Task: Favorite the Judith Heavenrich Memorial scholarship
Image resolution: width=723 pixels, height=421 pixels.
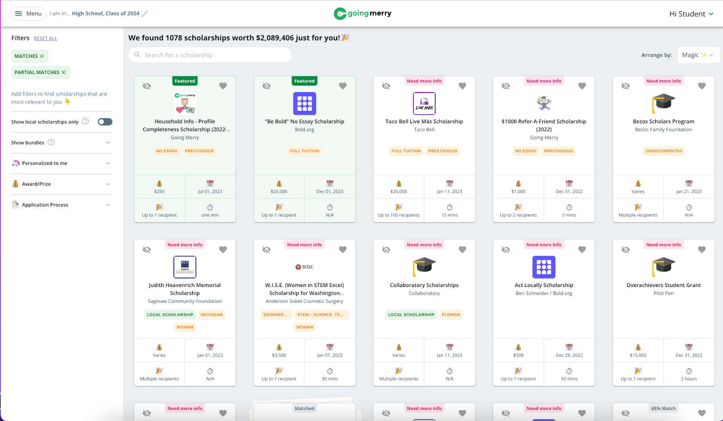Action: pos(223,250)
